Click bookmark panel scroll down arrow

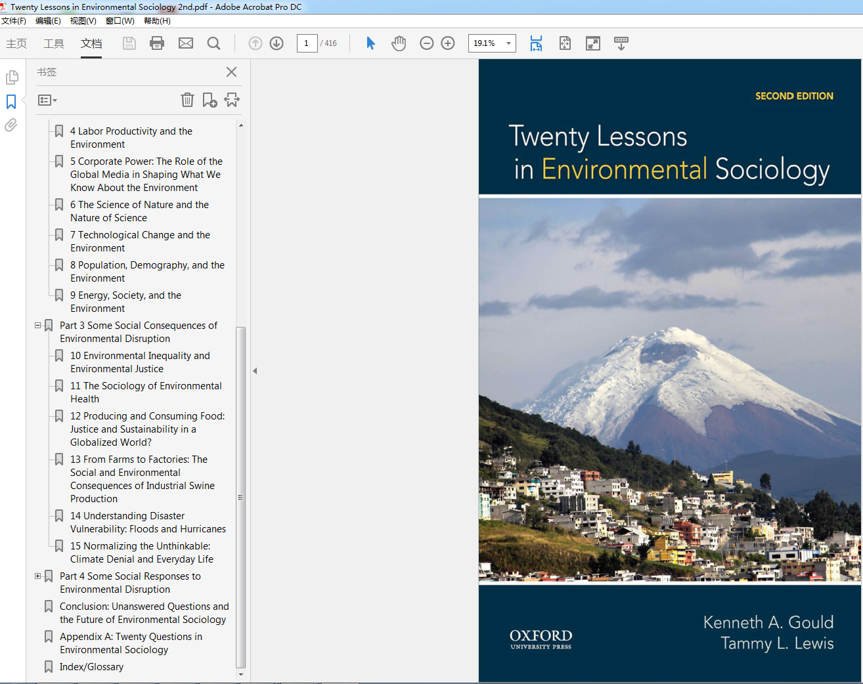click(240, 674)
